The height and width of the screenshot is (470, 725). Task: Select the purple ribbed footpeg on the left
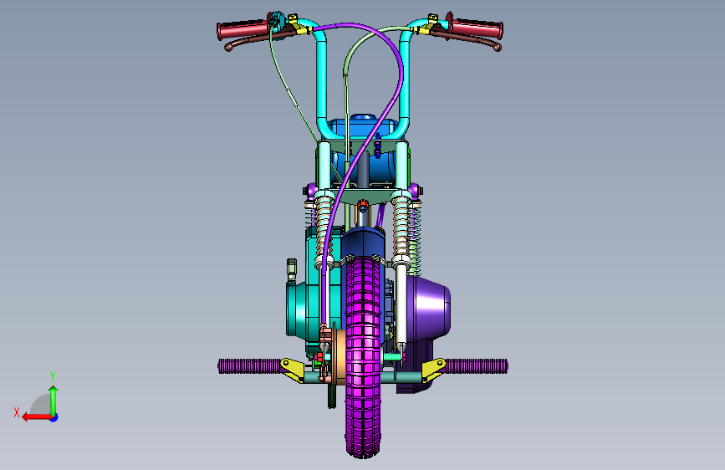coord(248,366)
